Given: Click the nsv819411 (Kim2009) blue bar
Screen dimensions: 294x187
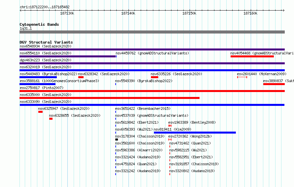Looking at the screenshot, I should pos(195,133).
